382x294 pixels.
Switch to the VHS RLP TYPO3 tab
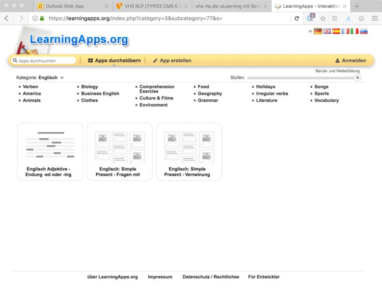coord(153,6)
